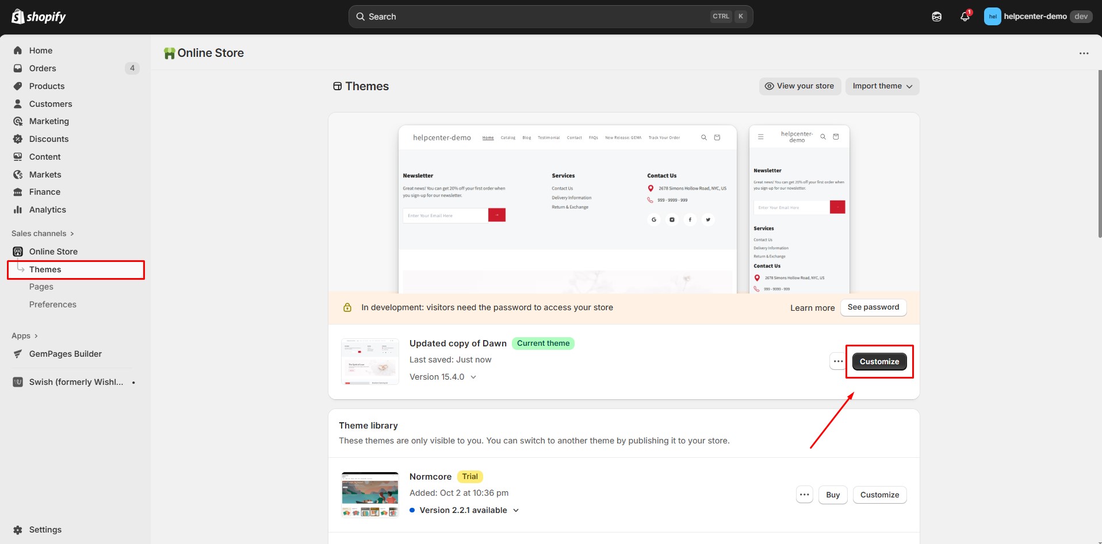The height and width of the screenshot is (544, 1102).
Task: Click the Orders count badge 4
Action: coord(132,68)
